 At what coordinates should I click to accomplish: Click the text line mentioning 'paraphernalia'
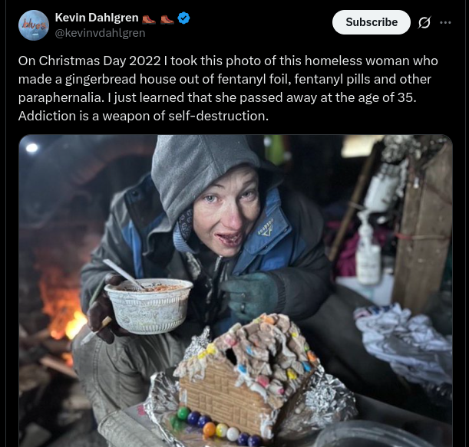click(x=217, y=97)
